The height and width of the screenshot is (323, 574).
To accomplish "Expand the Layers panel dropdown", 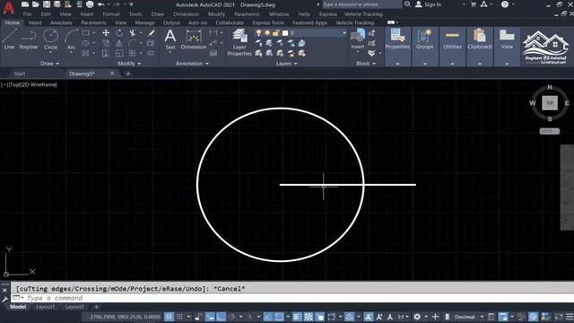I will click(286, 64).
